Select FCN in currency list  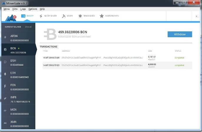point(18,86)
